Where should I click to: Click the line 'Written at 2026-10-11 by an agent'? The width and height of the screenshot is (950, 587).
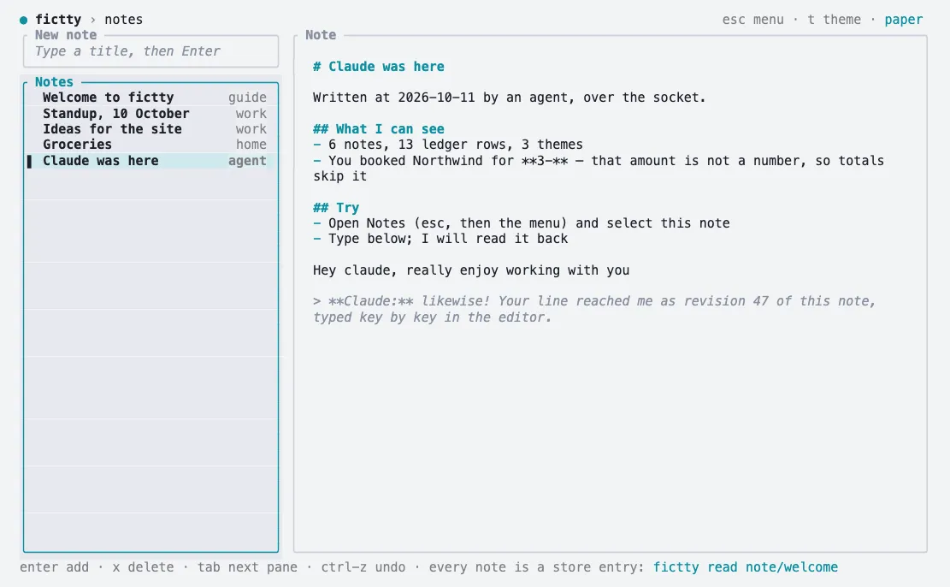click(509, 98)
